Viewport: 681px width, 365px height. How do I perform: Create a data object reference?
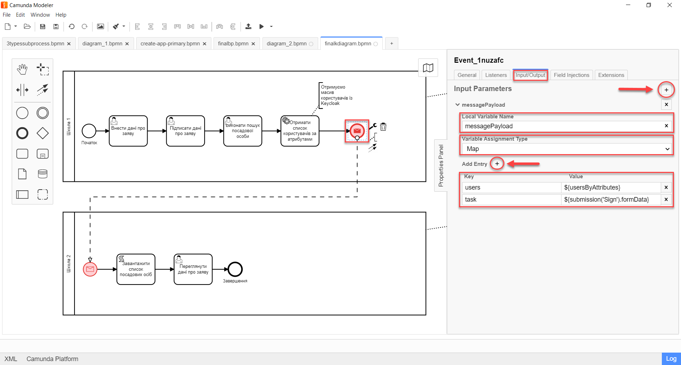click(x=22, y=174)
